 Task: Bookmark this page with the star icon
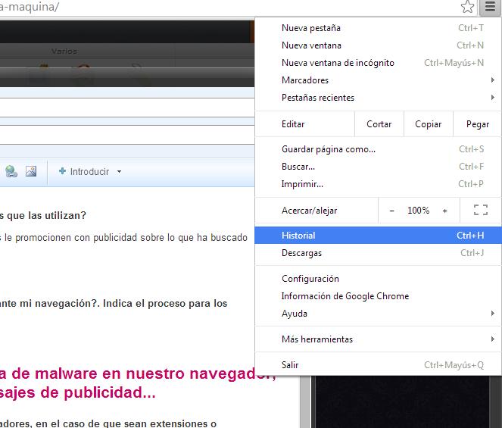point(467,7)
